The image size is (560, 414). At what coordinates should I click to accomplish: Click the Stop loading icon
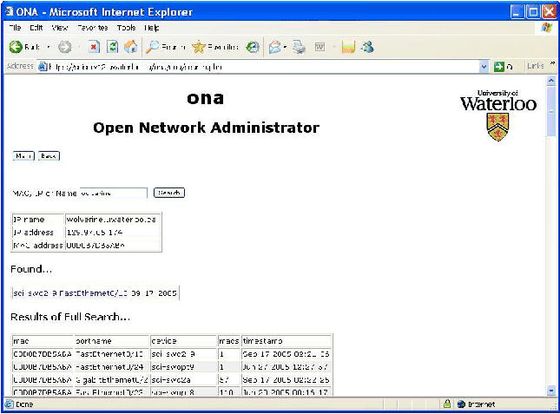pyautogui.click(x=94, y=47)
